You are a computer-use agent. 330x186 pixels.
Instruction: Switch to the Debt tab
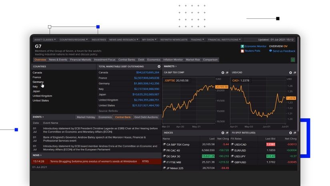(141, 60)
